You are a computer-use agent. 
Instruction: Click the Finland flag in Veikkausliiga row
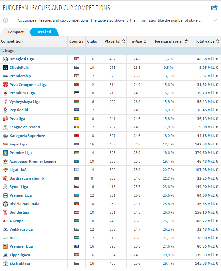(77, 229)
